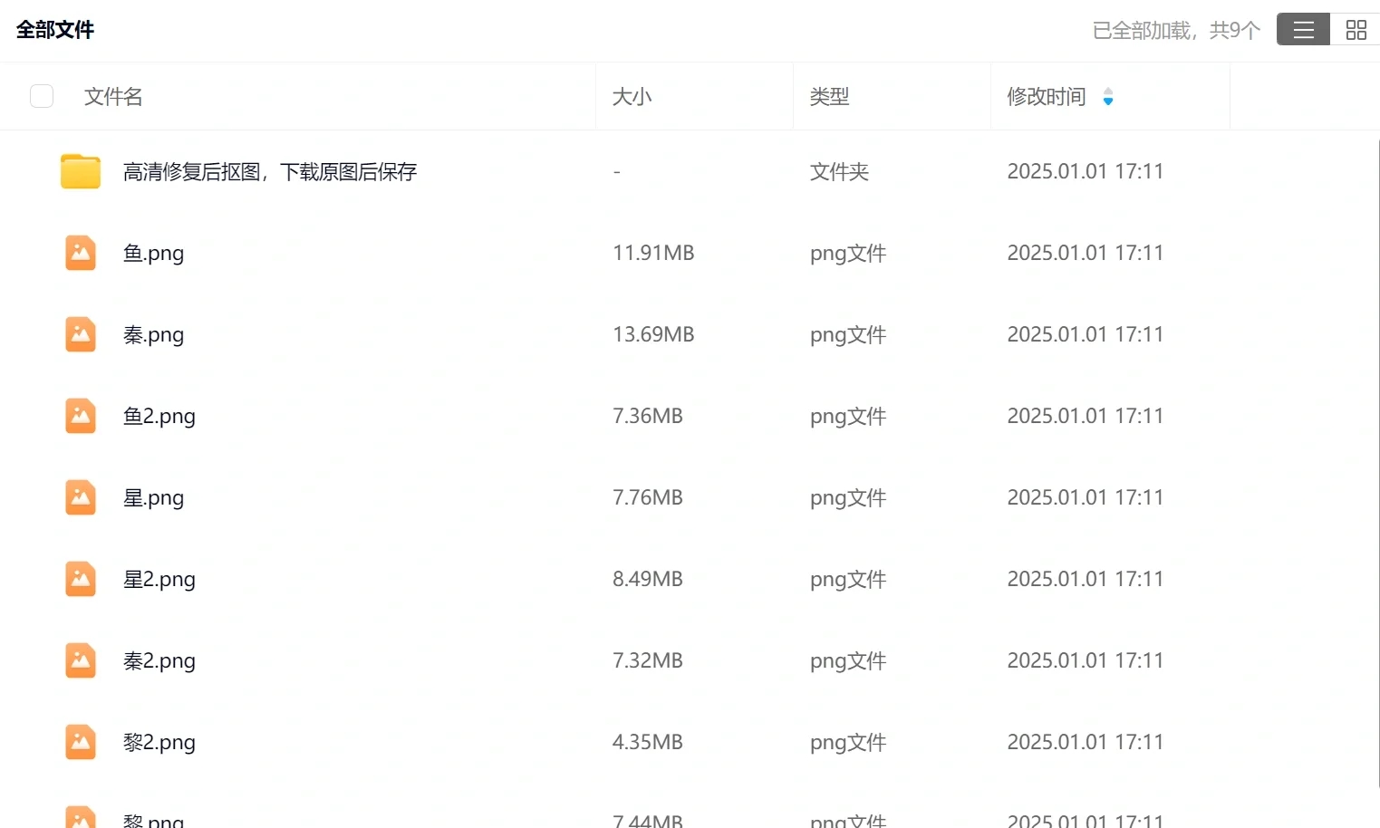The image size is (1380, 828).
Task: Click size value 4.35MB
Action: (x=648, y=742)
